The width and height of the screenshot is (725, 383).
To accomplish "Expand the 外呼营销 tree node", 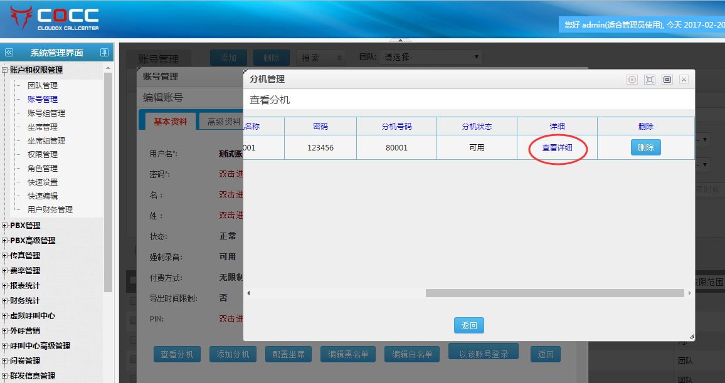I will (x=5, y=331).
